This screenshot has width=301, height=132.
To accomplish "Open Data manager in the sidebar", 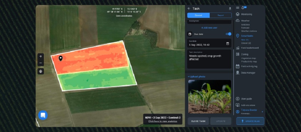I will [248, 73].
